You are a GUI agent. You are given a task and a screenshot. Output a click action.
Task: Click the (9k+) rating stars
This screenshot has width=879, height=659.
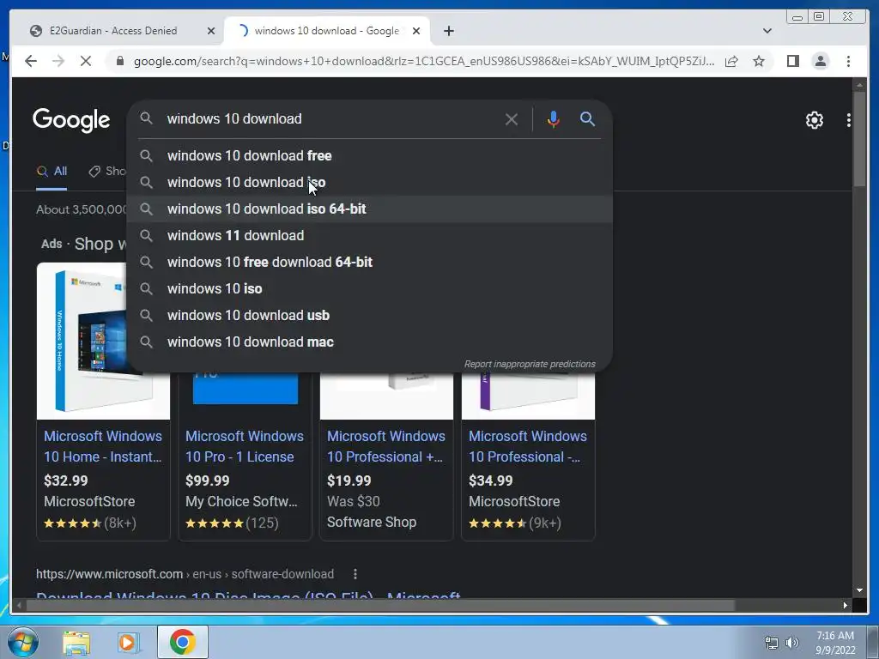click(498, 523)
